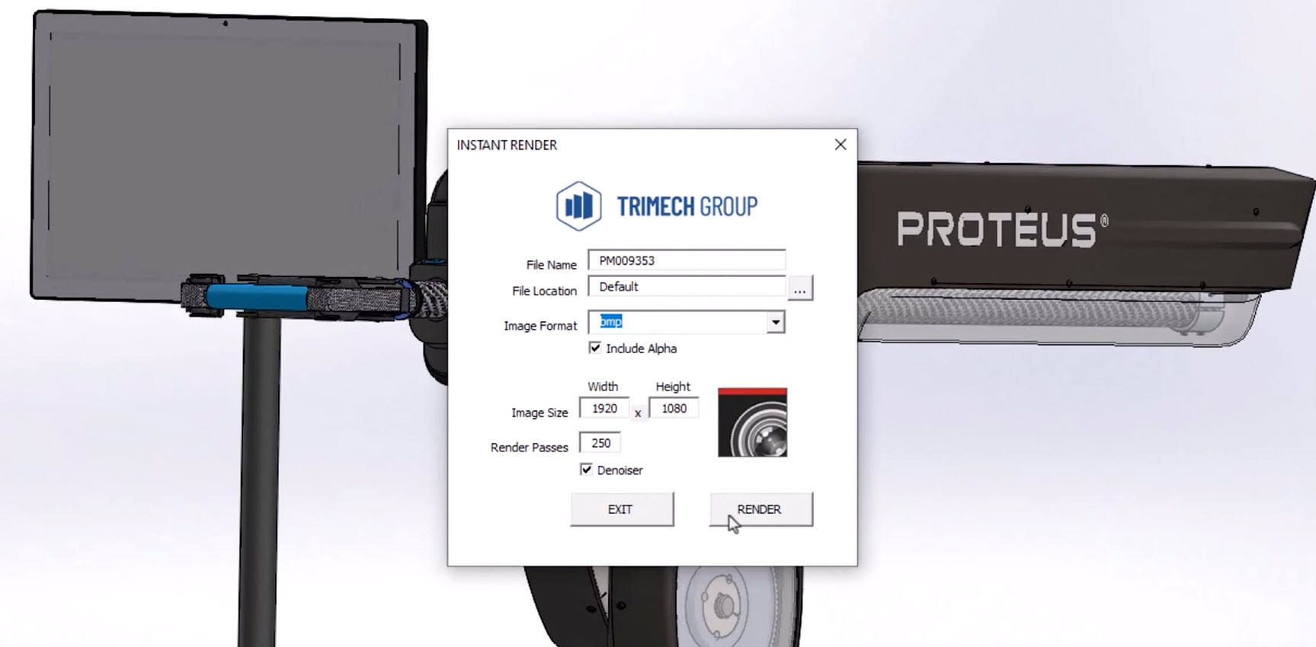Click the INSTANT RENDER title bar

[x=610, y=145]
